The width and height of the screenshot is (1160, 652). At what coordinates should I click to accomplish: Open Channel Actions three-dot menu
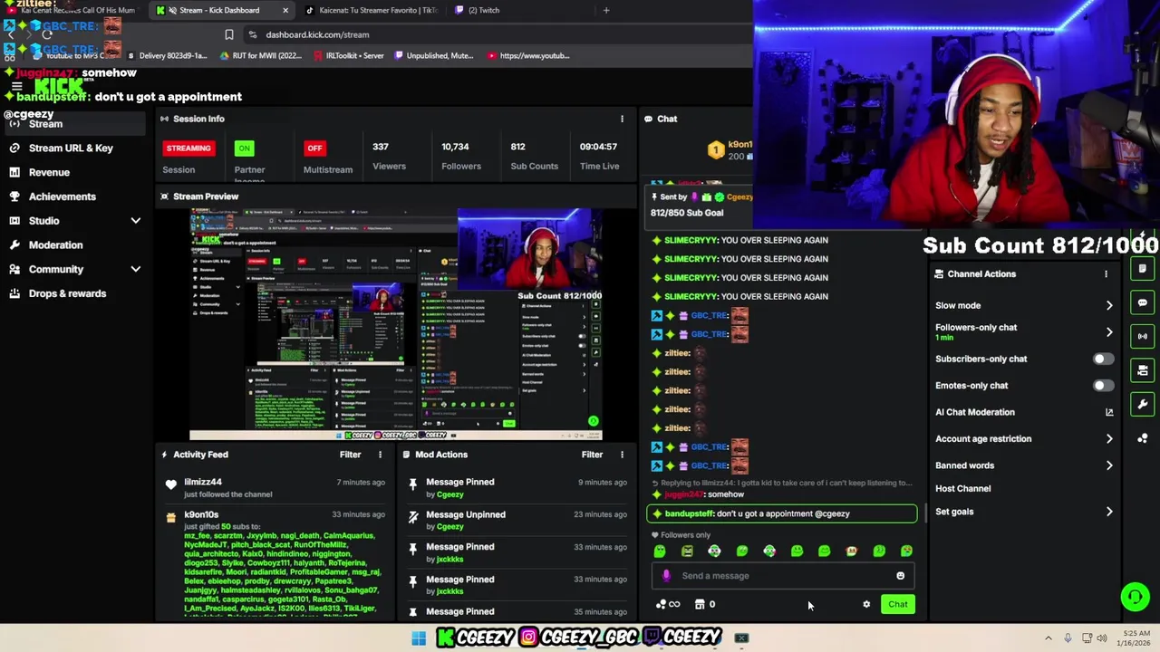pos(1106,273)
